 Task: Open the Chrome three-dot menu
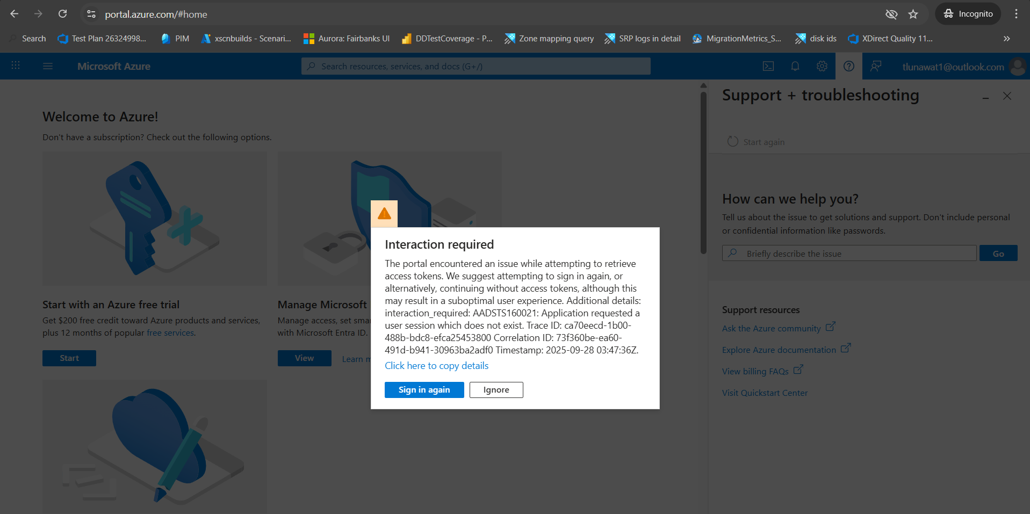click(x=1016, y=14)
